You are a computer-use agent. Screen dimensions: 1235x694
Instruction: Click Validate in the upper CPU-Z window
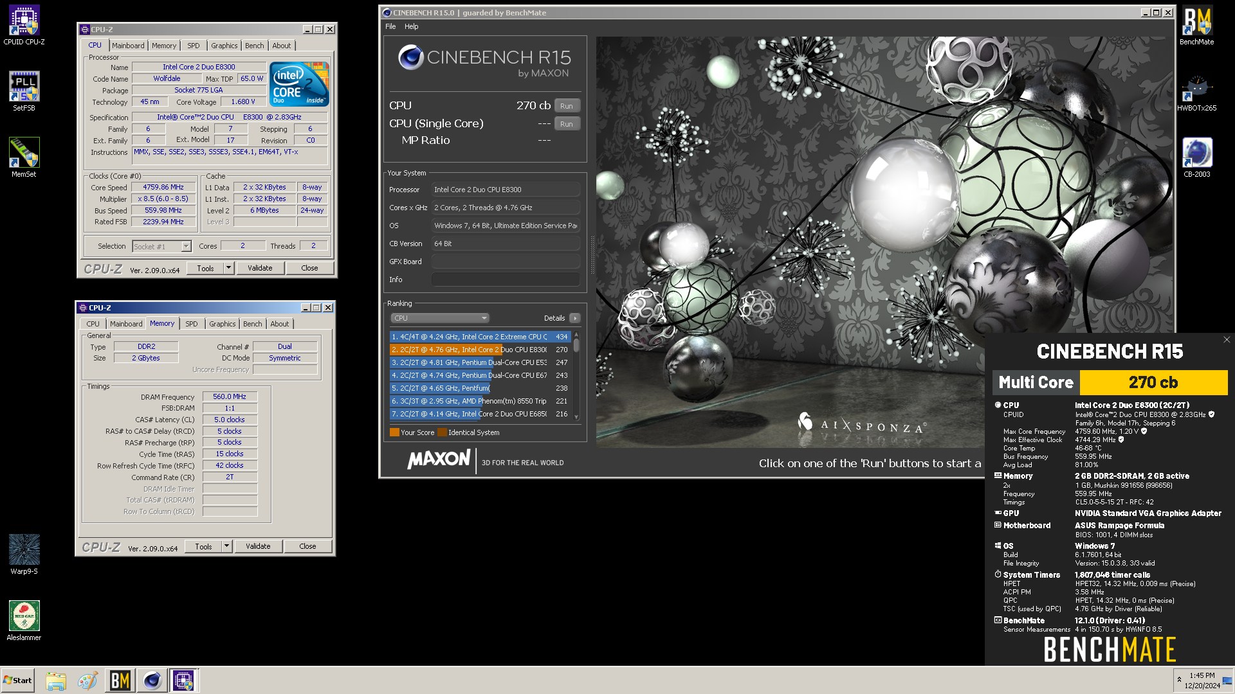[260, 269]
